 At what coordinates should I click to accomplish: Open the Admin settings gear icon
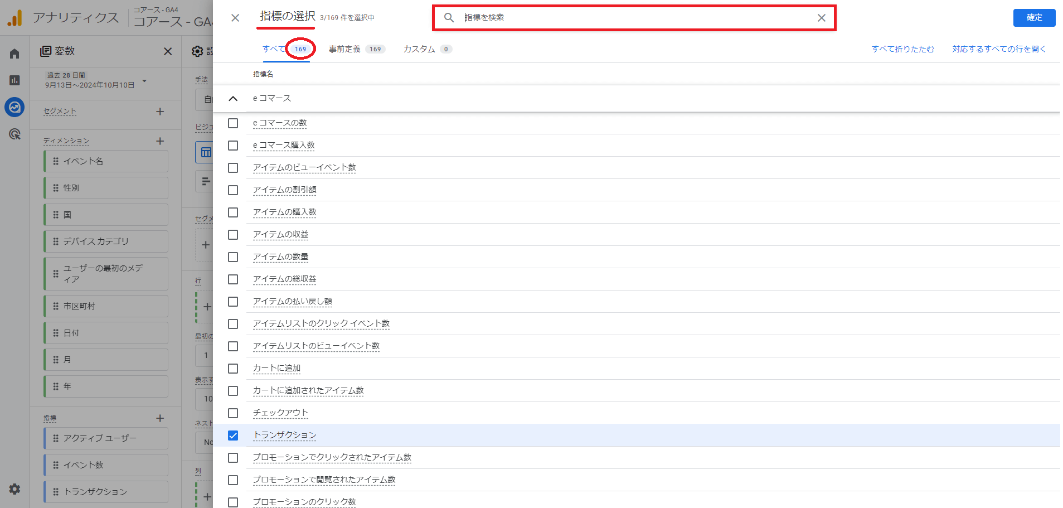(14, 489)
